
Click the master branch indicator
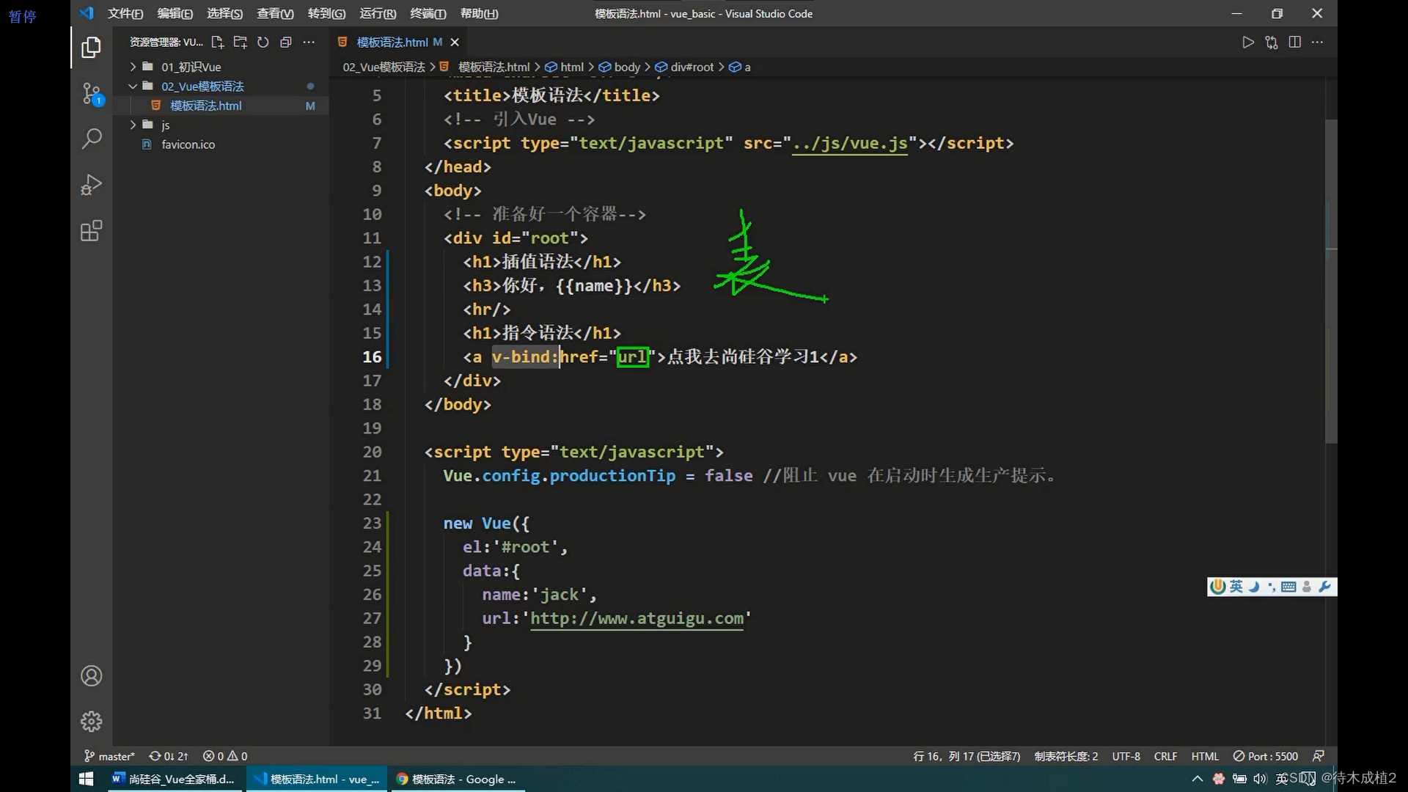coord(109,756)
